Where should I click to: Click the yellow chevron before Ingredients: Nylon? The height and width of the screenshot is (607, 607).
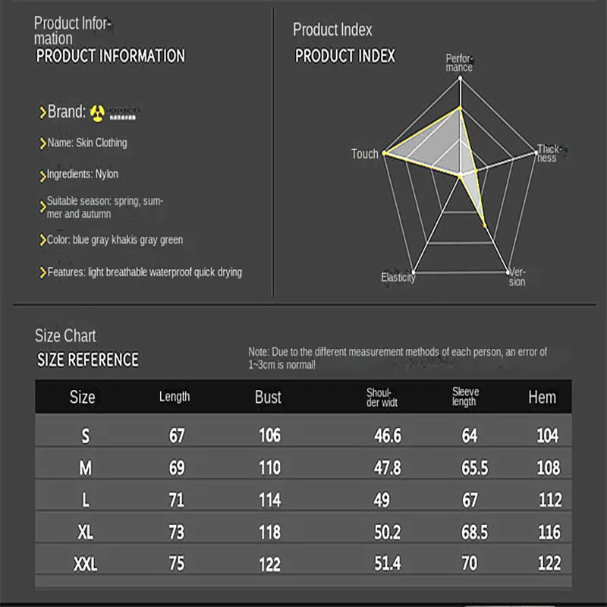43,175
